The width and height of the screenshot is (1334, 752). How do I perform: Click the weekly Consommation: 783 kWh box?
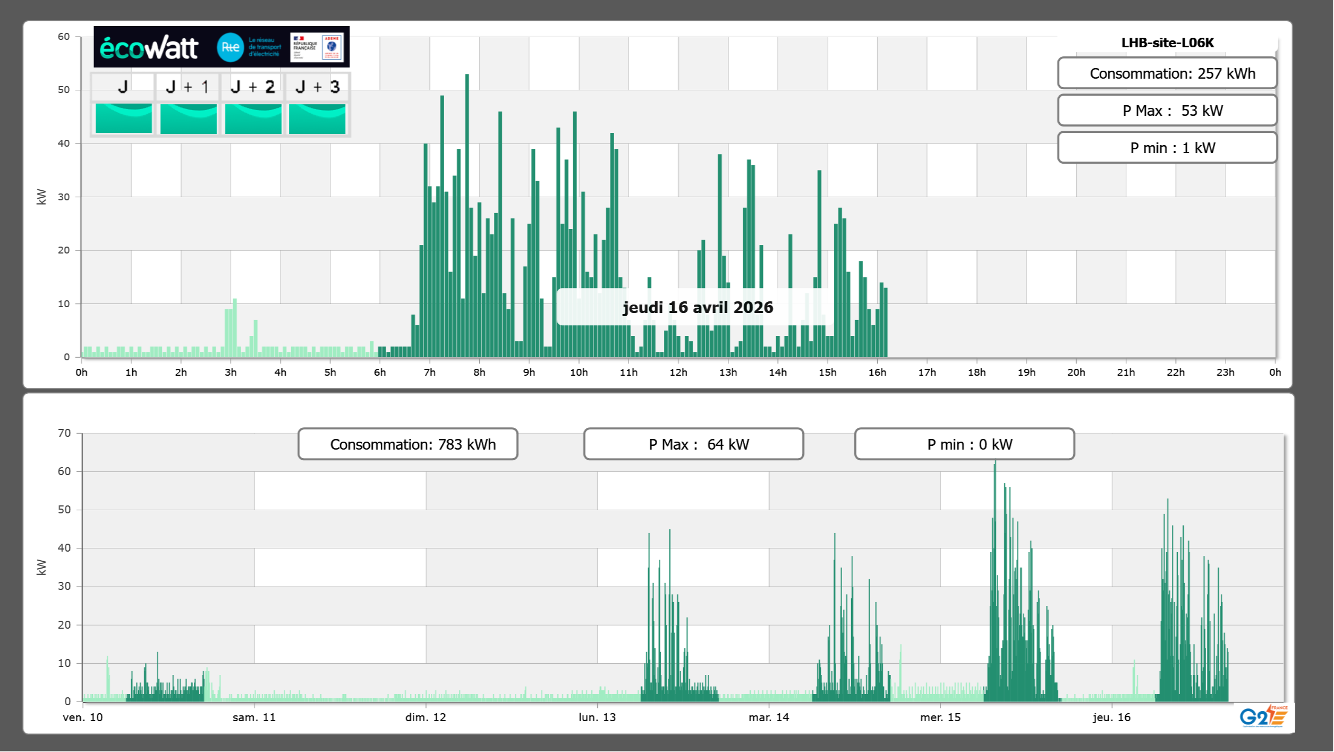click(x=407, y=444)
